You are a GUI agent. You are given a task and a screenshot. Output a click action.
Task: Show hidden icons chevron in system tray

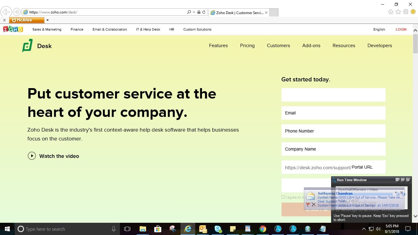364,229
